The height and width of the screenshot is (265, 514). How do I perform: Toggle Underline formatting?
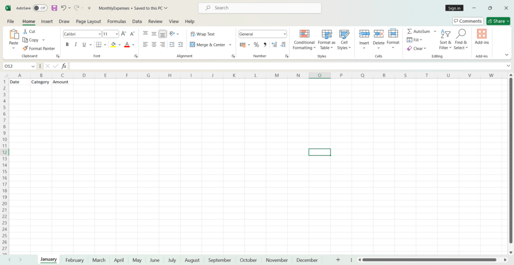pyautogui.click(x=84, y=45)
